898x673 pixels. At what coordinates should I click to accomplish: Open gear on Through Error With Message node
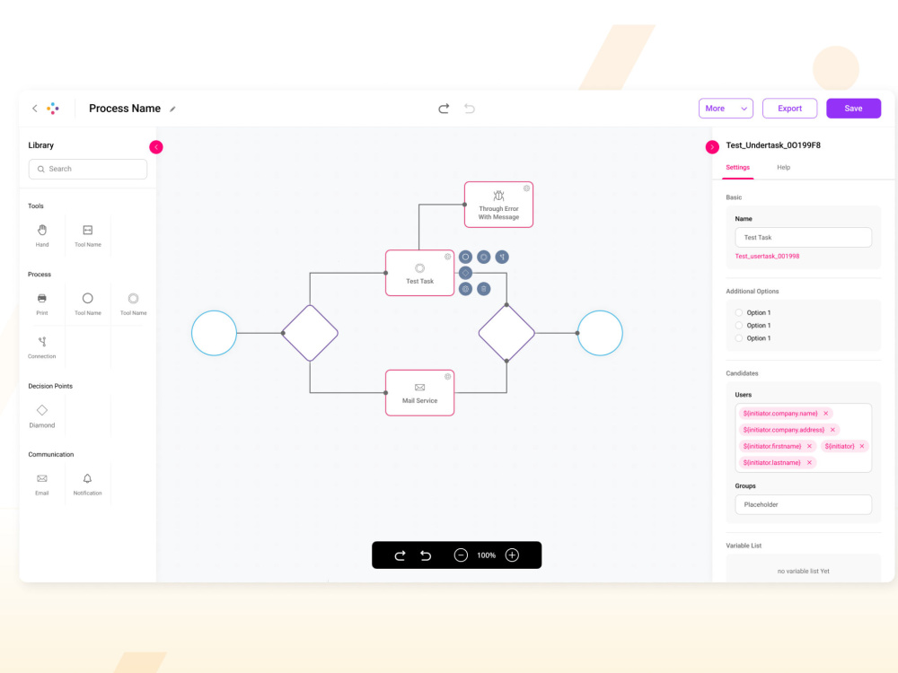coord(526,188)
